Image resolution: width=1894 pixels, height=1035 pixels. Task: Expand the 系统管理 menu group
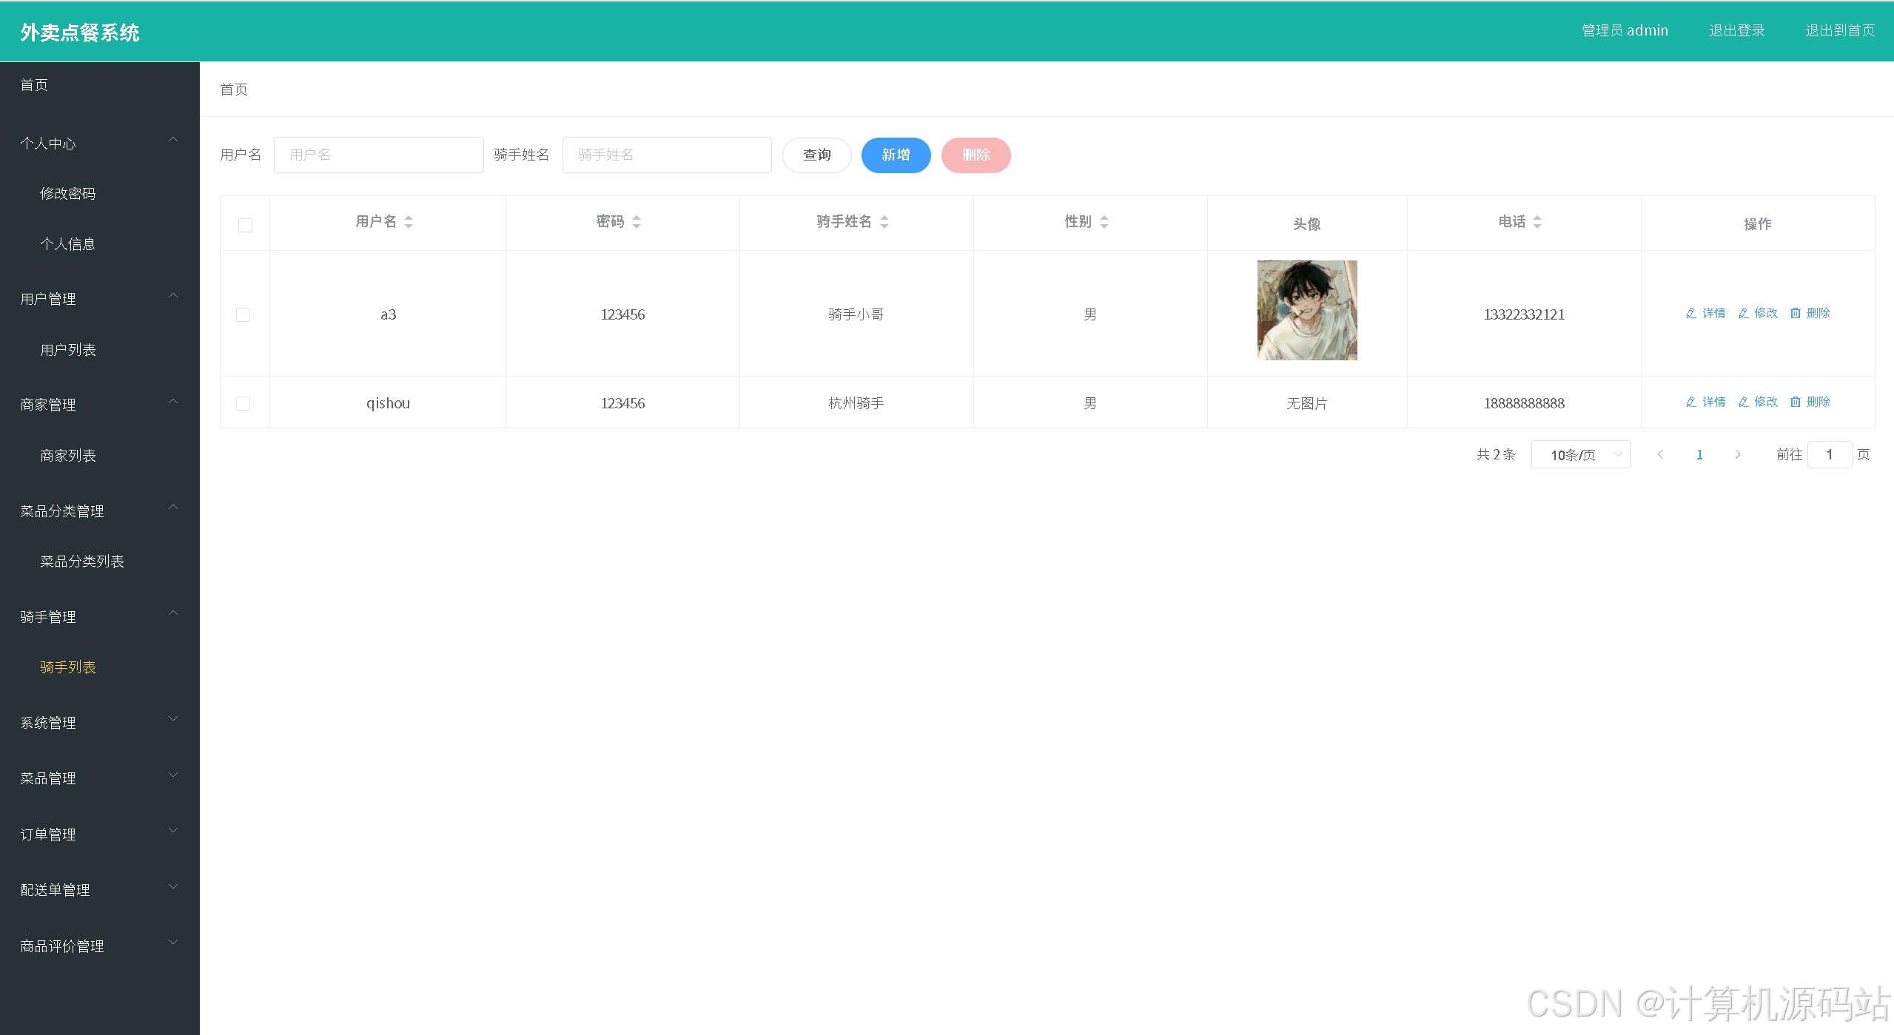[99, 722]
